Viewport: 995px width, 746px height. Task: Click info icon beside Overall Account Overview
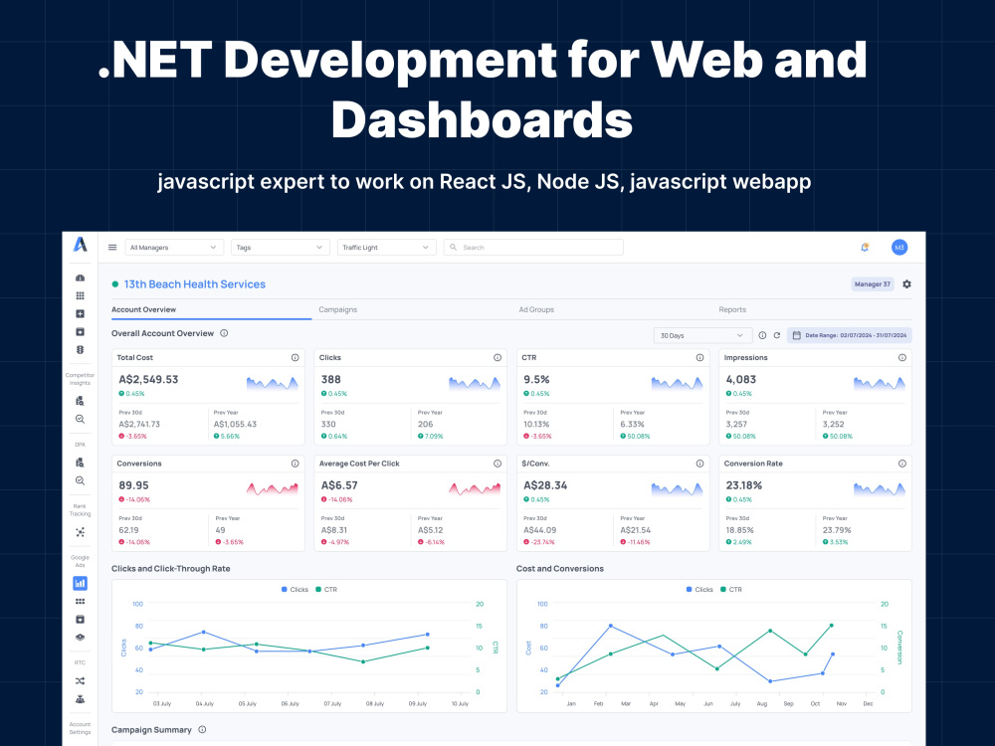pyautogui.click(x=224, y=333)
